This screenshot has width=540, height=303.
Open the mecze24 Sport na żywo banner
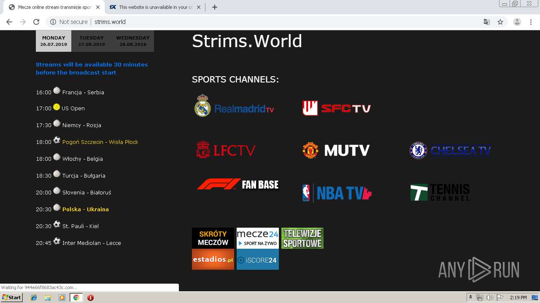(258, 238)
